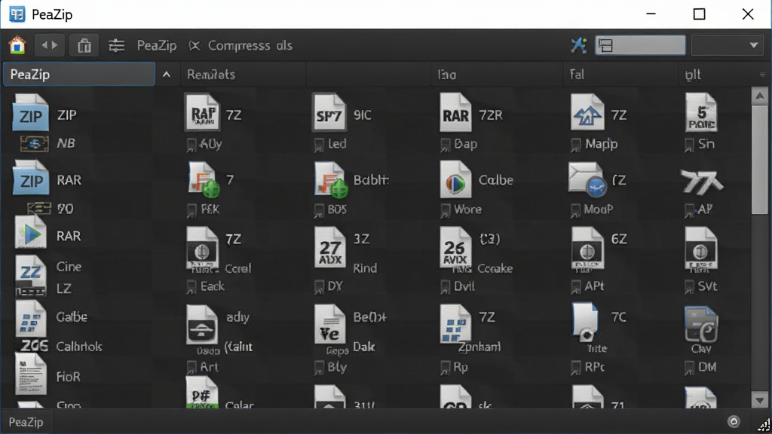Click the delete trash bin icon
This screenshot has height=434, width=772.
[x=84, y=45]
